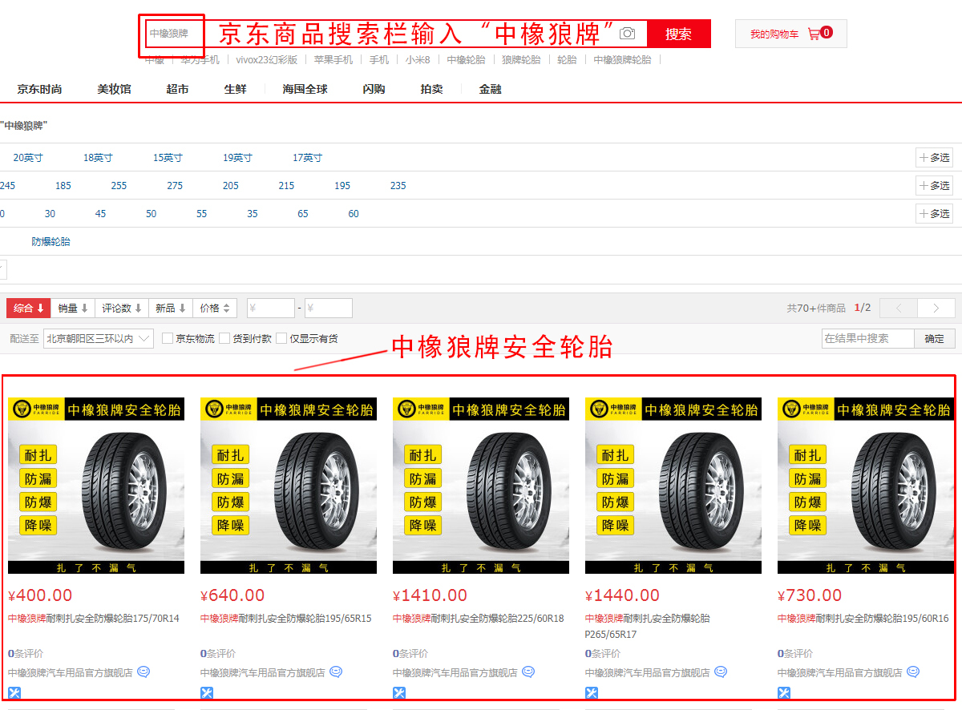The image size is (962, 710).
Task: Sort results by 新品
Action: (x=171, y=308)
